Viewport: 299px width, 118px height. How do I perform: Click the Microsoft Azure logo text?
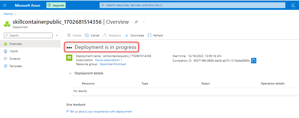click(28, 5)
